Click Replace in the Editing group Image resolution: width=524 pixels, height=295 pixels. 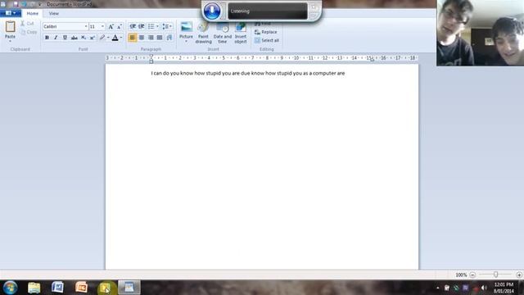point(265,32)
